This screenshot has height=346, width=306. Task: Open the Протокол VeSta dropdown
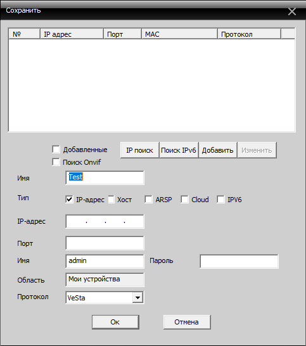point(137,298)
